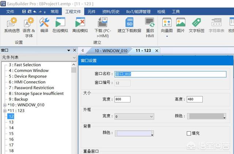Screen dimensions: 234x154
Task: Open the 文件 menu
Action: point(10,11)
